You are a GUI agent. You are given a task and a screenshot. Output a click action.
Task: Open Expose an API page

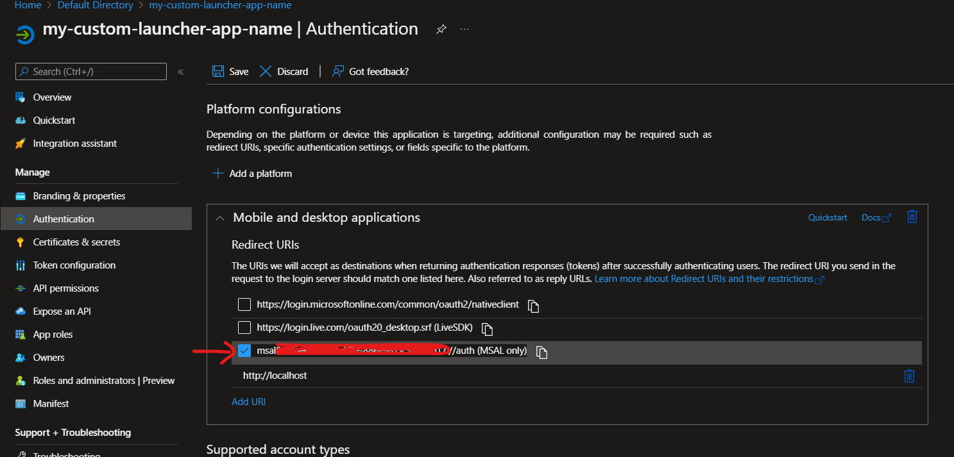click(x=62, y=312)
